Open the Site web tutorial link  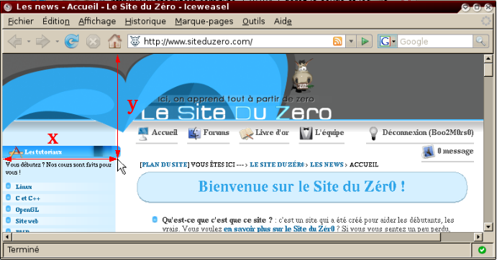[27, 221]
